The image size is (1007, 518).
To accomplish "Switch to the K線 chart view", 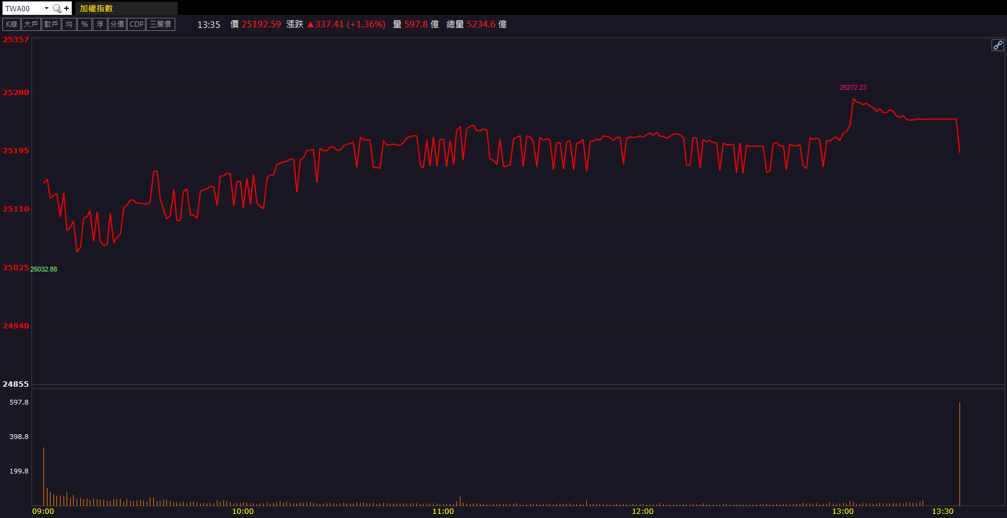I will point(12,24).
